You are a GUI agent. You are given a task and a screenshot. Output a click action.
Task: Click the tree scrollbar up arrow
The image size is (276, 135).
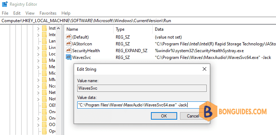pyautogui.click(x=59, y=28)
